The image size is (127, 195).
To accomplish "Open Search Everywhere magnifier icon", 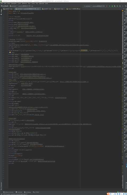I will (x=126, y=6).
